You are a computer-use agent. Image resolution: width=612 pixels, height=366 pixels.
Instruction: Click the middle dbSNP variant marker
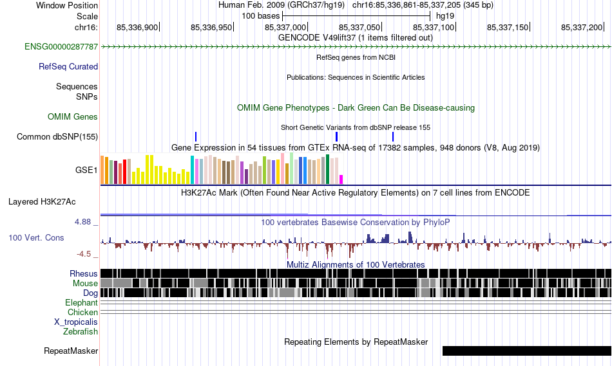[x=336, y=137]
